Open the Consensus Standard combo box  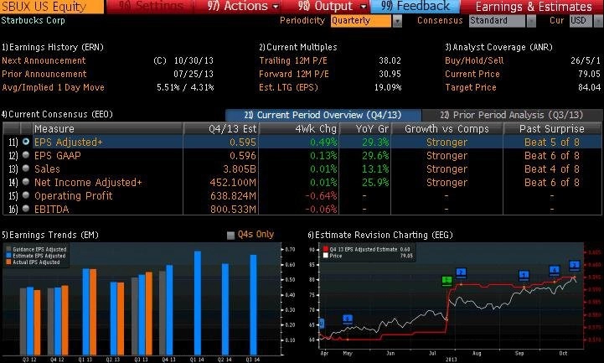point(497,21)
